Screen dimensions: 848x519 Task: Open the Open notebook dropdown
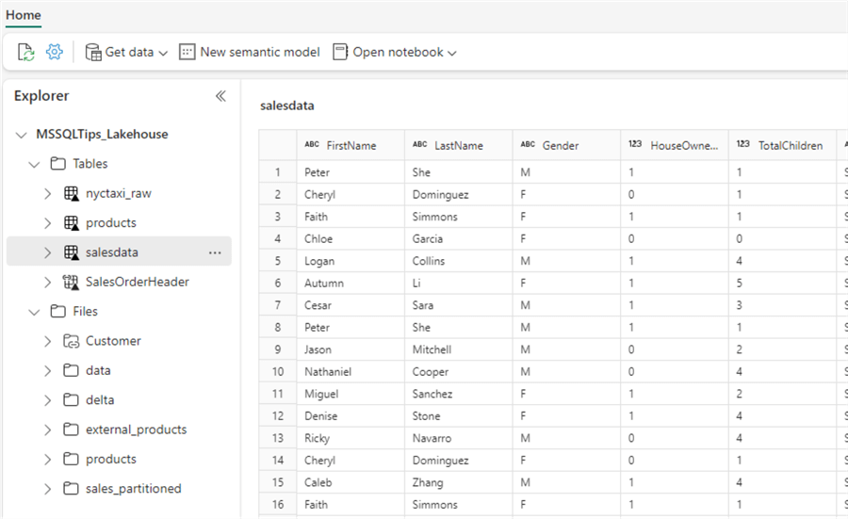395,53
